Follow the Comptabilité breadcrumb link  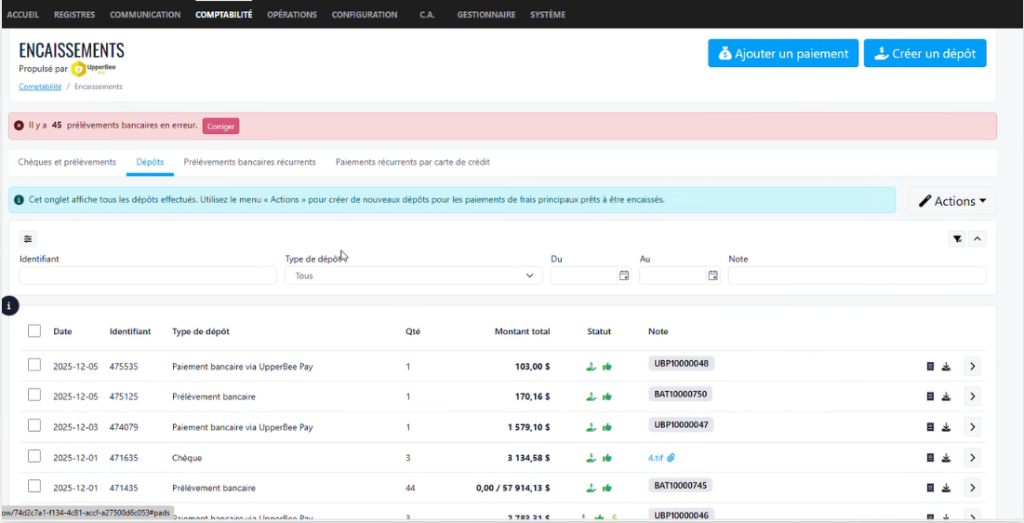(x=40, y=87)
